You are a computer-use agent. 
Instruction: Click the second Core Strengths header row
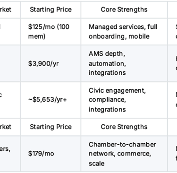pos(124,127)
